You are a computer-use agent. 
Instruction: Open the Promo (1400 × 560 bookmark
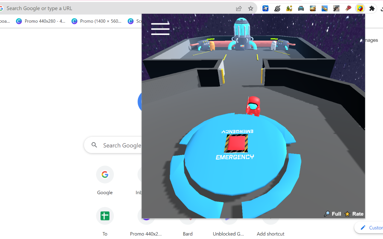[x=97, y=21]
